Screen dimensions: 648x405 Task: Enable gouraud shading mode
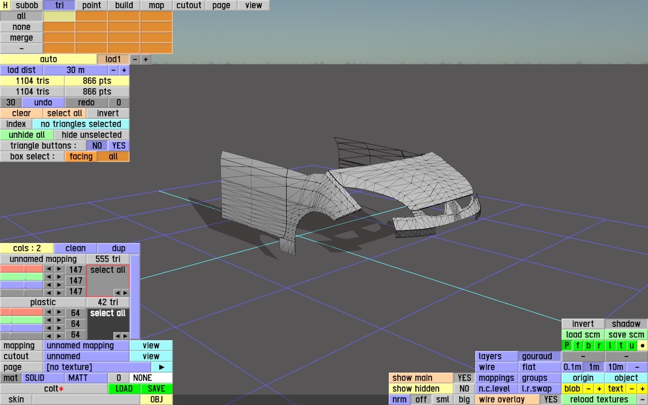click(x=540, y=356)
